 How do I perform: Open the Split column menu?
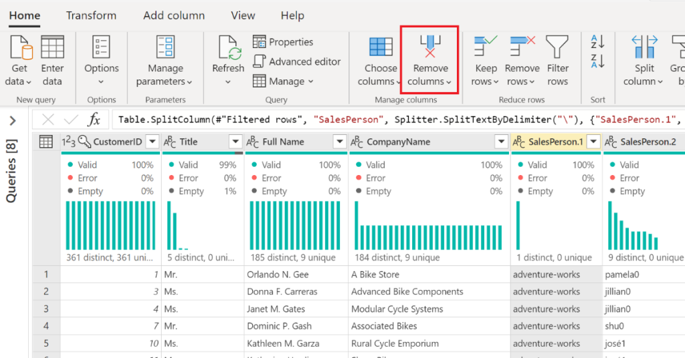644,61
